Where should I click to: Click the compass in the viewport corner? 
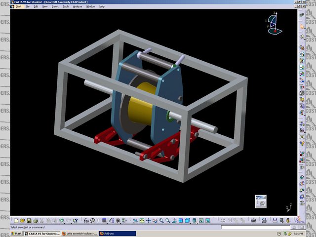[x=274, y=23]
